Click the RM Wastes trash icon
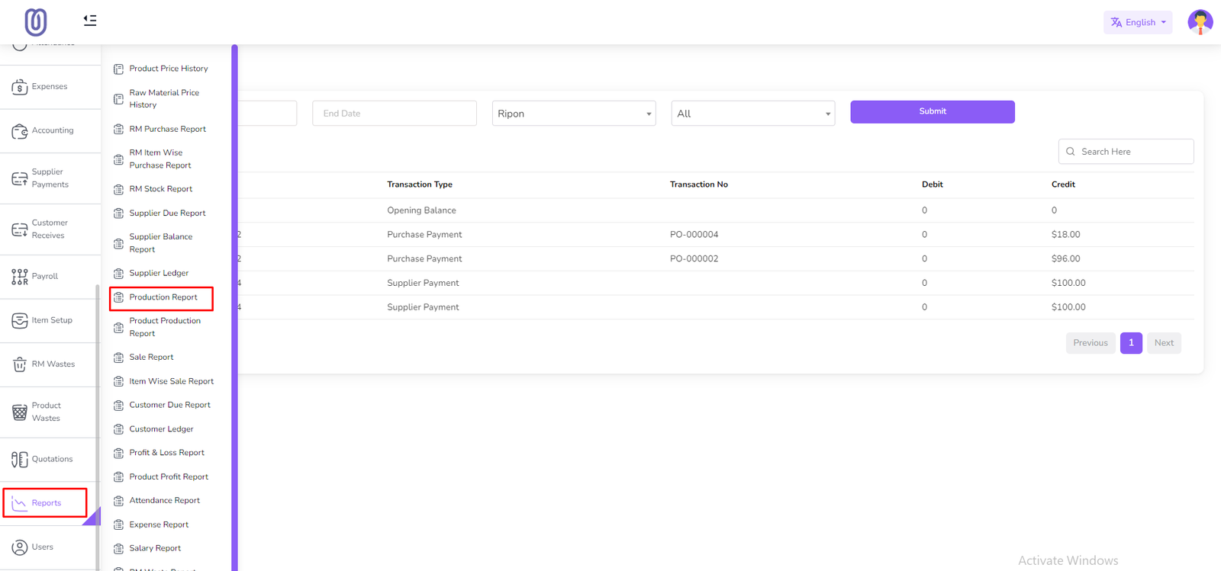The image size is (1221, 571). [x=20, y=364]
